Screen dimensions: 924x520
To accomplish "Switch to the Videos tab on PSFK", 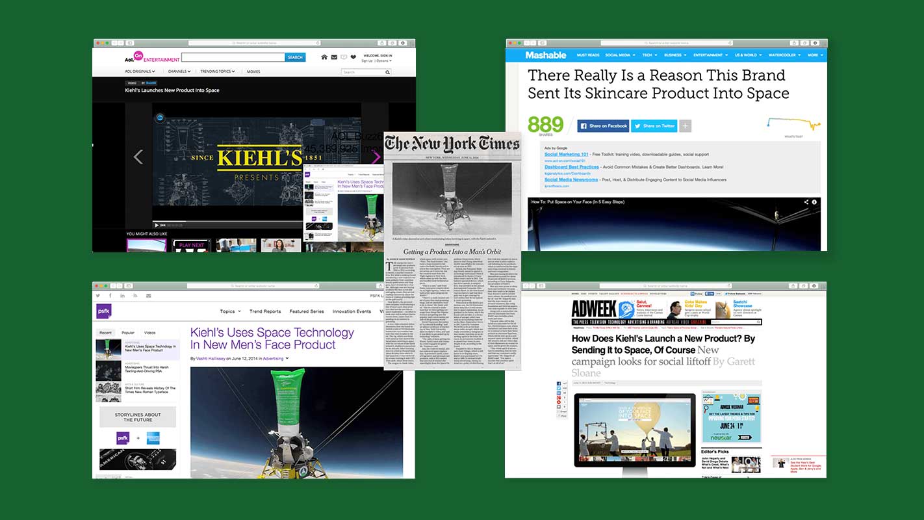I will pos(149,332).
